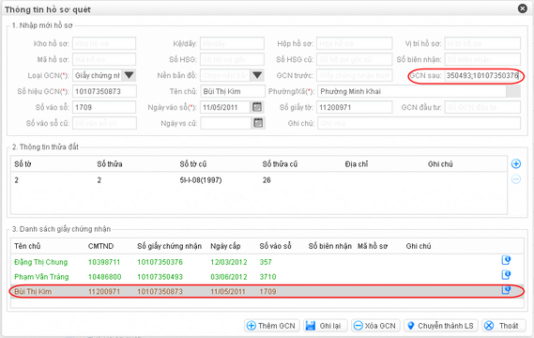
Task: Click Ngày cấp column header
Action: point(225,246)
